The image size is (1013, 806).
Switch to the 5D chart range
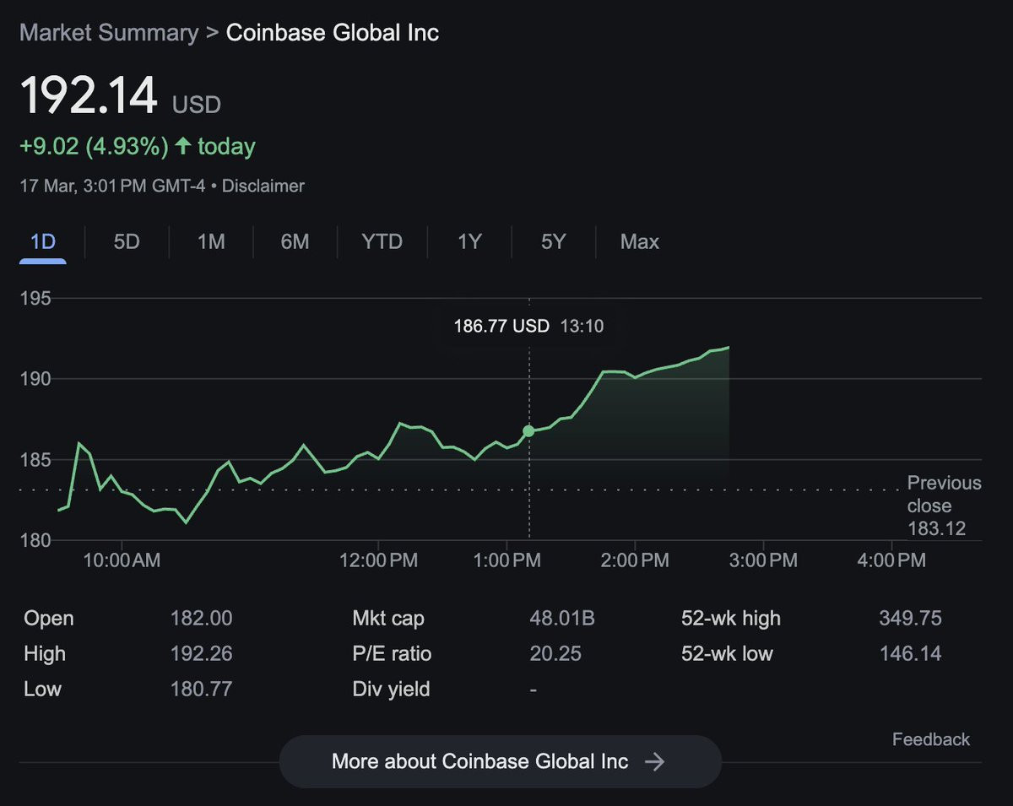click(126, 242)
